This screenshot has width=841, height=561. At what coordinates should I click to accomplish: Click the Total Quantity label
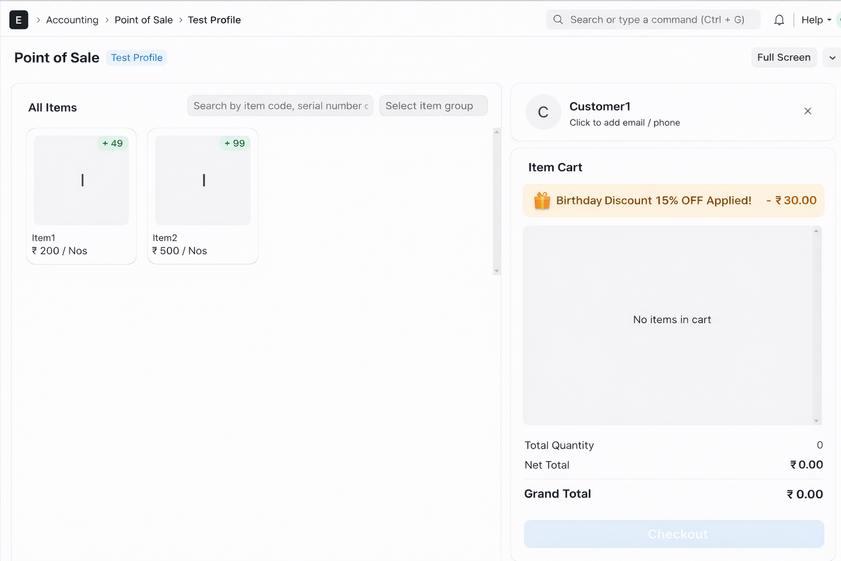coord(559,445)
